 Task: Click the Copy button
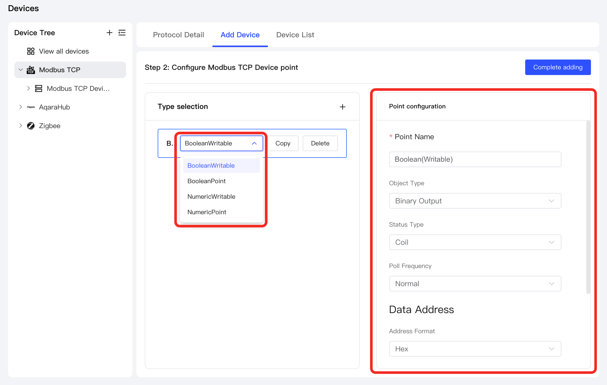click(283, 143)
